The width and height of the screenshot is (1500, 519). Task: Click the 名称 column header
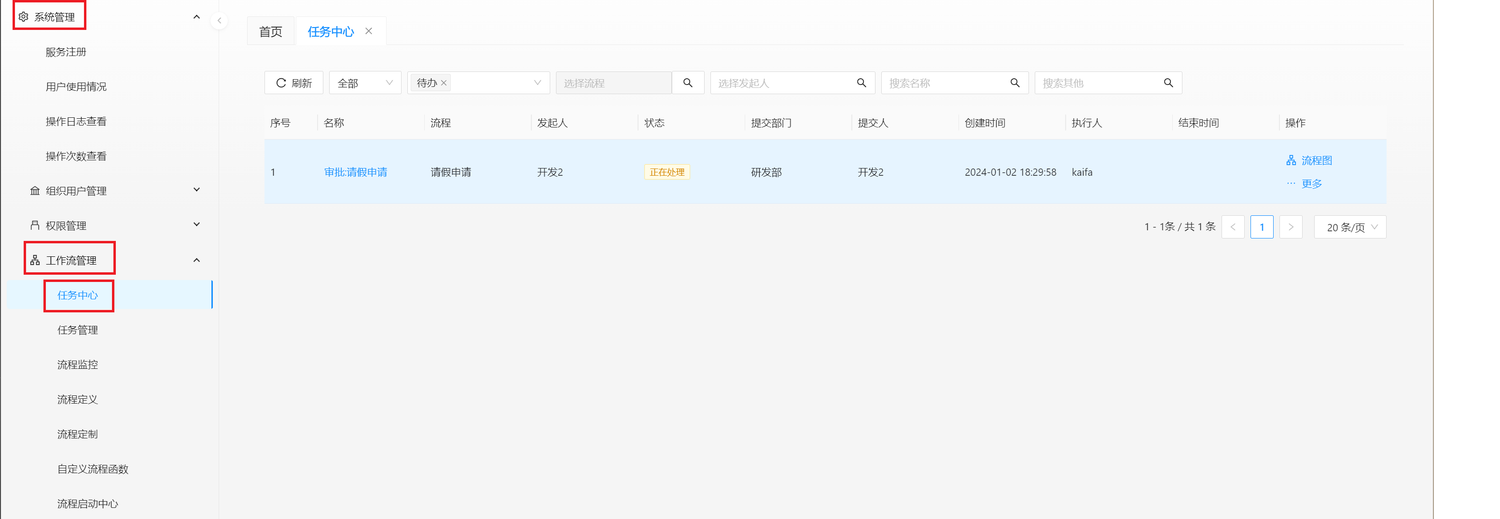[x=334, y=123]
